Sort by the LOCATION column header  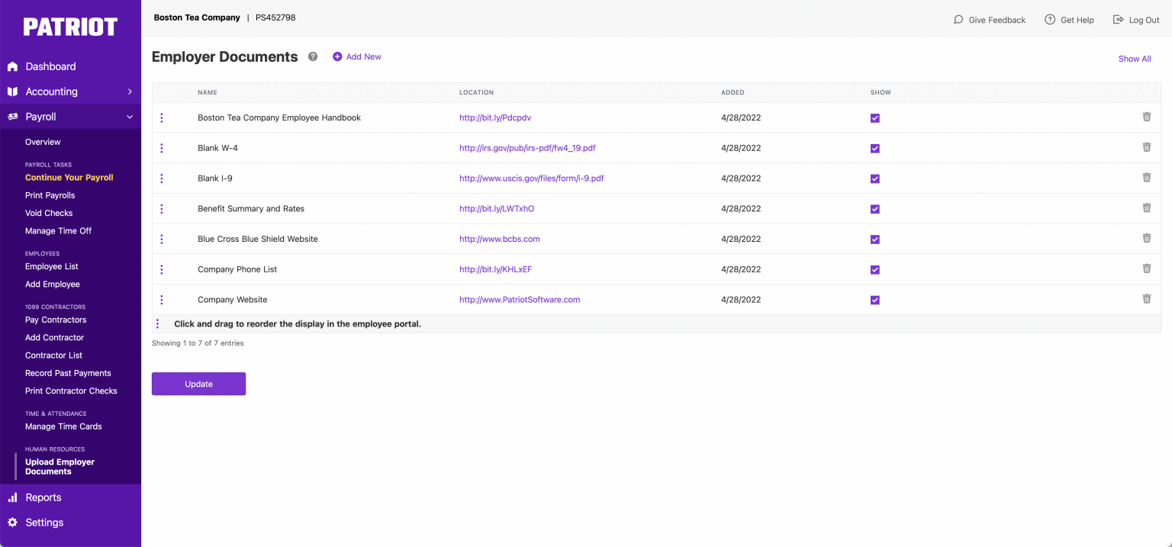[x=476, y=92]
